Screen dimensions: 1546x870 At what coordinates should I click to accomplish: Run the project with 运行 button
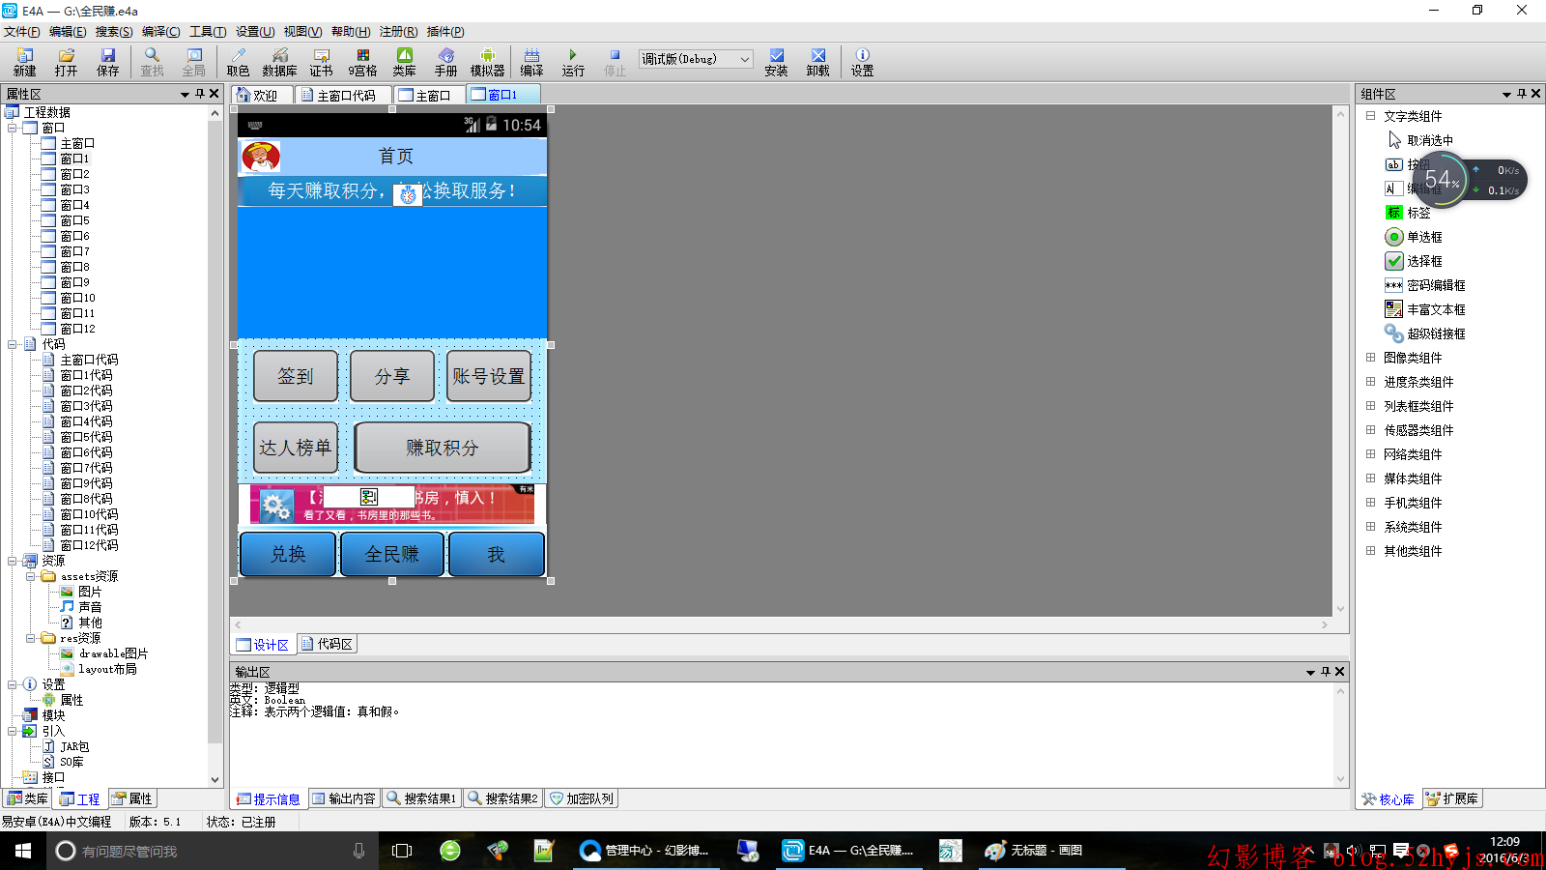(x=573, y=62)
